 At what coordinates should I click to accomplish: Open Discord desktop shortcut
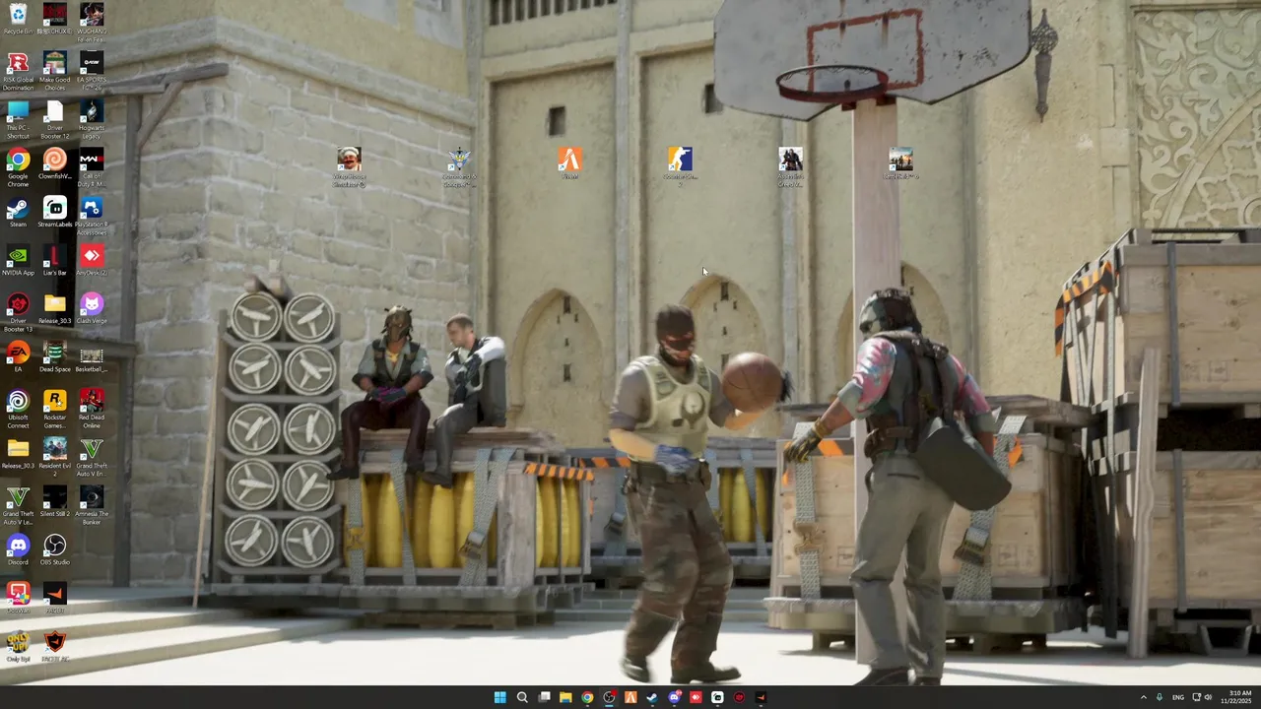(18, 550)
